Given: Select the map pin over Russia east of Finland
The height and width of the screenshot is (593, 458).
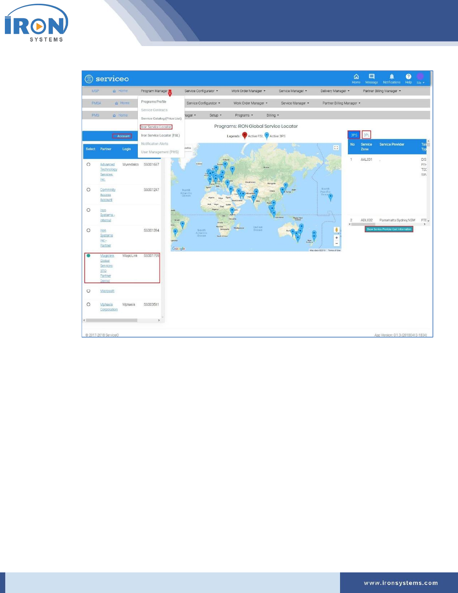Looking at the screenshot, I should [x=232, y=170].
